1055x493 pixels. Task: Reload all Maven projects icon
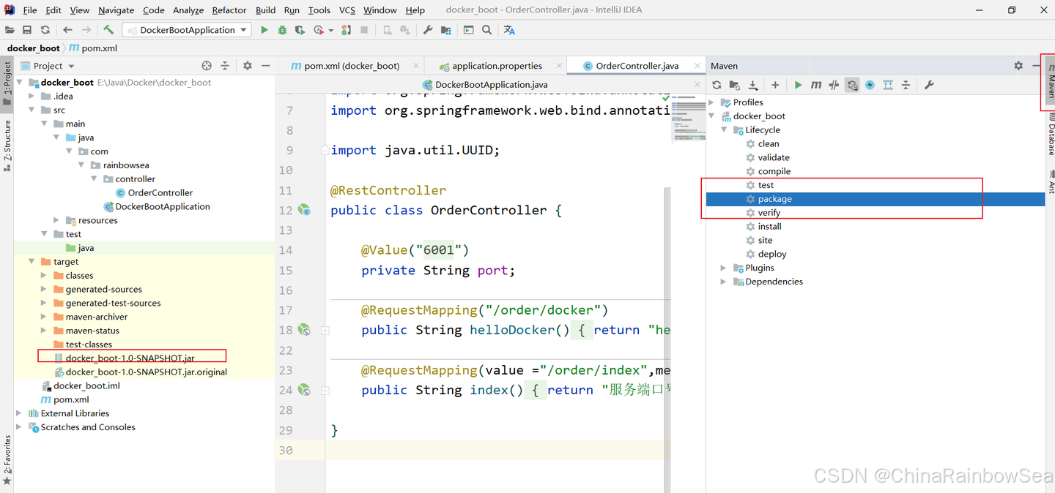coord(717,86)
